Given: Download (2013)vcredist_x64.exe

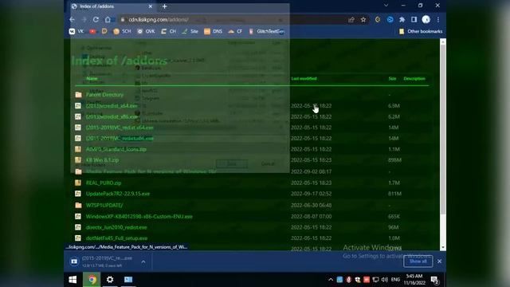Looking at the screenshot, I should pos(112,106).
